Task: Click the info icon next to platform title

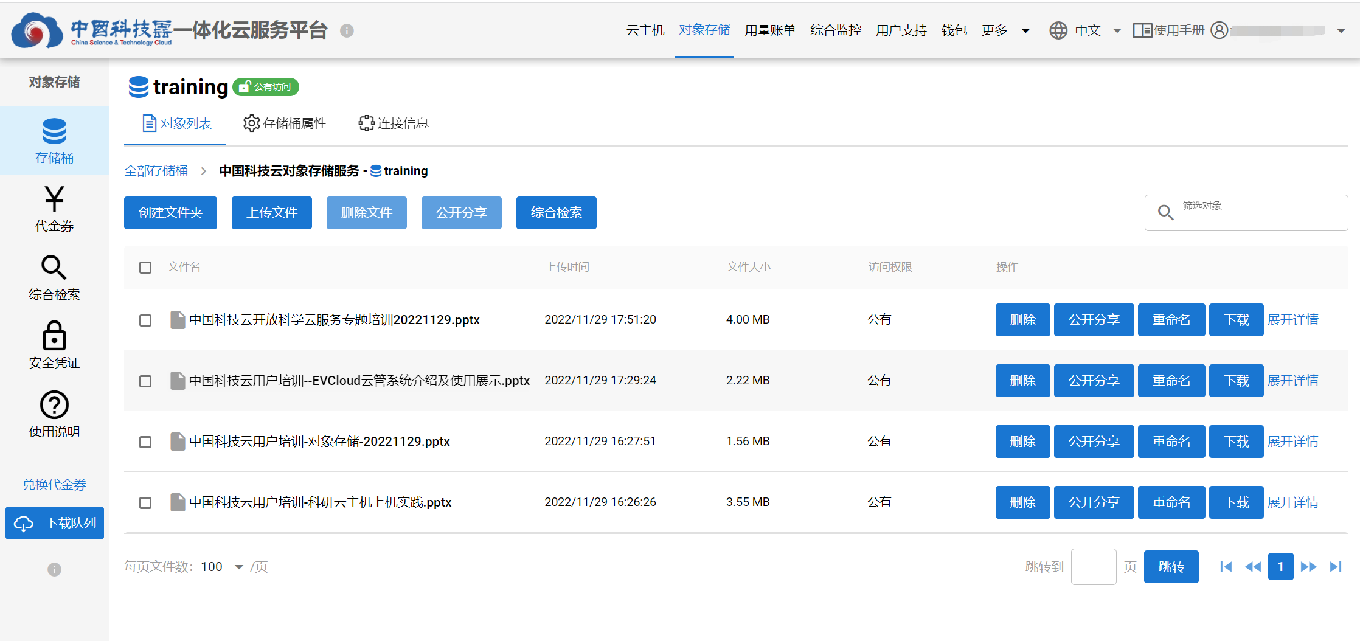Action: [x=347, y=30]
